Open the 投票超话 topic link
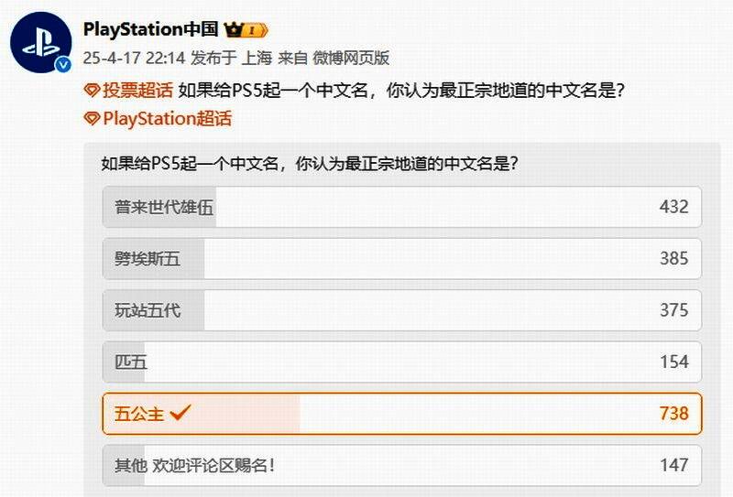The width and height of the screenshot is (733, 497). (x=137, y=90)
